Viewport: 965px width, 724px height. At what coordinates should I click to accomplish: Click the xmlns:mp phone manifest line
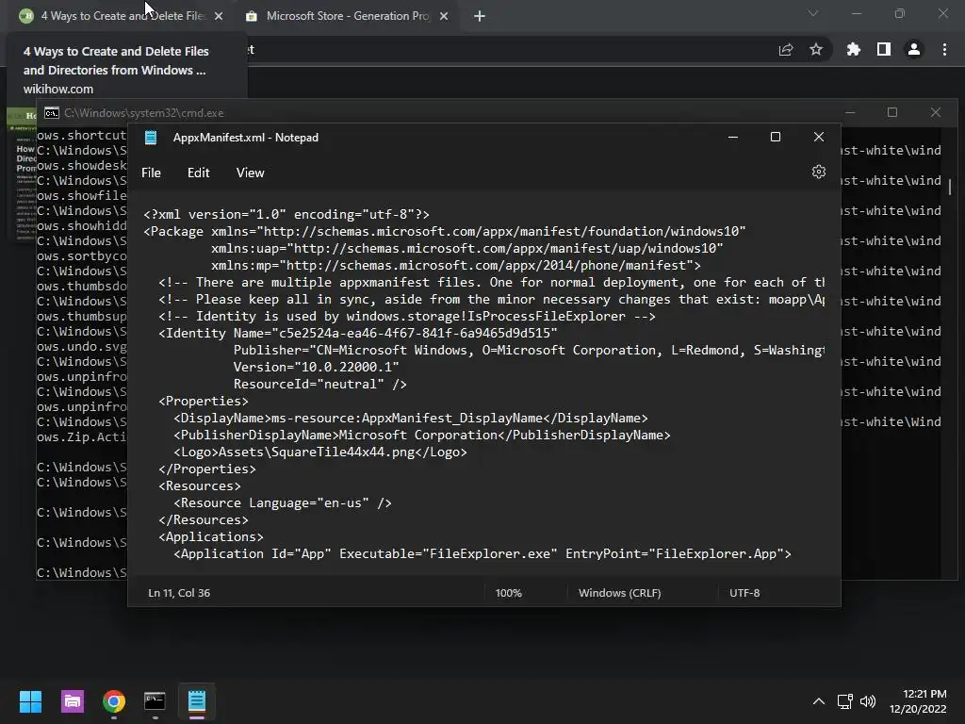coord(456,265)
